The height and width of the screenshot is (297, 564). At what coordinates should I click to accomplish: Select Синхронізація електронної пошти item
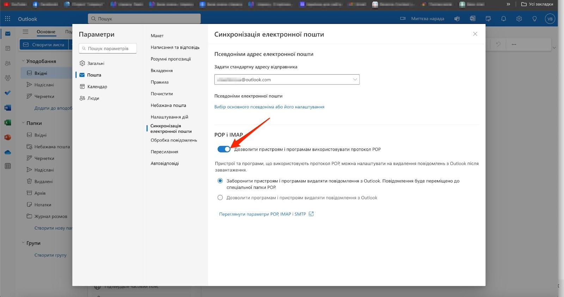click(171, 128)
